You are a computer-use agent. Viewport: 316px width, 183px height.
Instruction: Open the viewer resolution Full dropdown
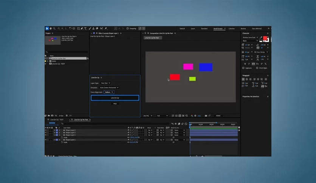163,116
